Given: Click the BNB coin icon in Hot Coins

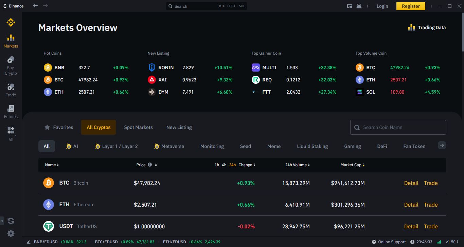Looking at the screenshot, I should pos(48,68).
